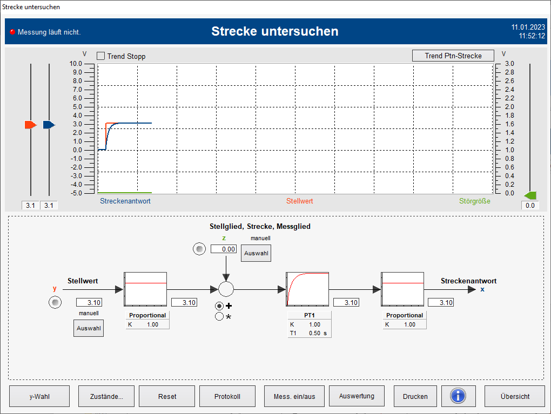The width and height of the screenshot is (551, 414).
Task: Click the Streckenantwort legend label
Action: pos(125,201)
